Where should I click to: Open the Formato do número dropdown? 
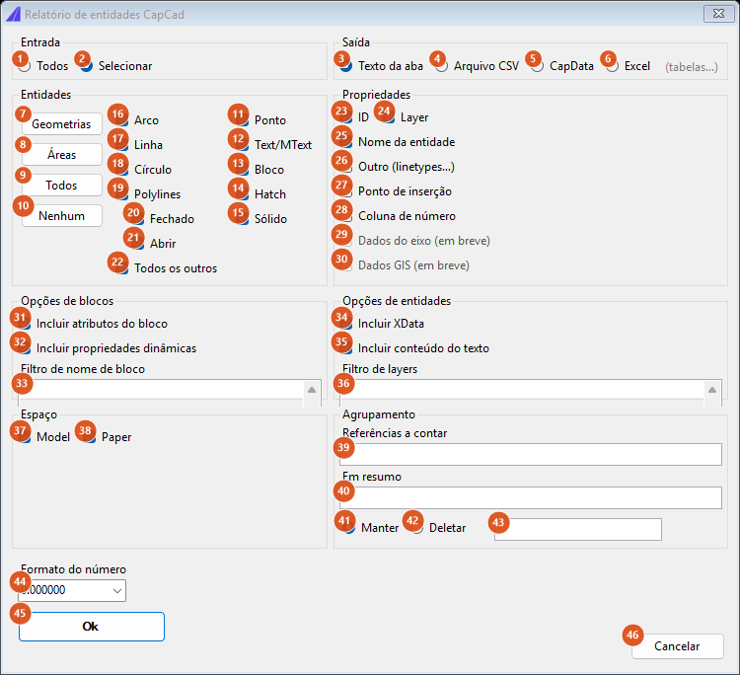72,590
